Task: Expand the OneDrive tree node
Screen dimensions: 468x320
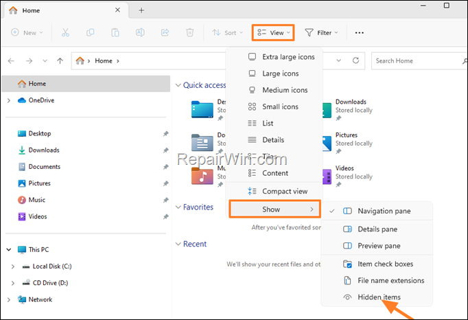Action: click(8, 100)
